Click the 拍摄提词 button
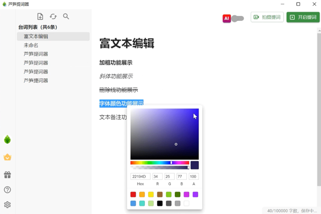 (x=267, y=17)
